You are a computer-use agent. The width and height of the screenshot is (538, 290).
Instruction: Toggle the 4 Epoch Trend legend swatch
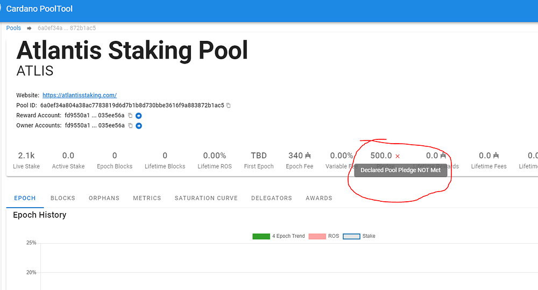click(261, 236)
